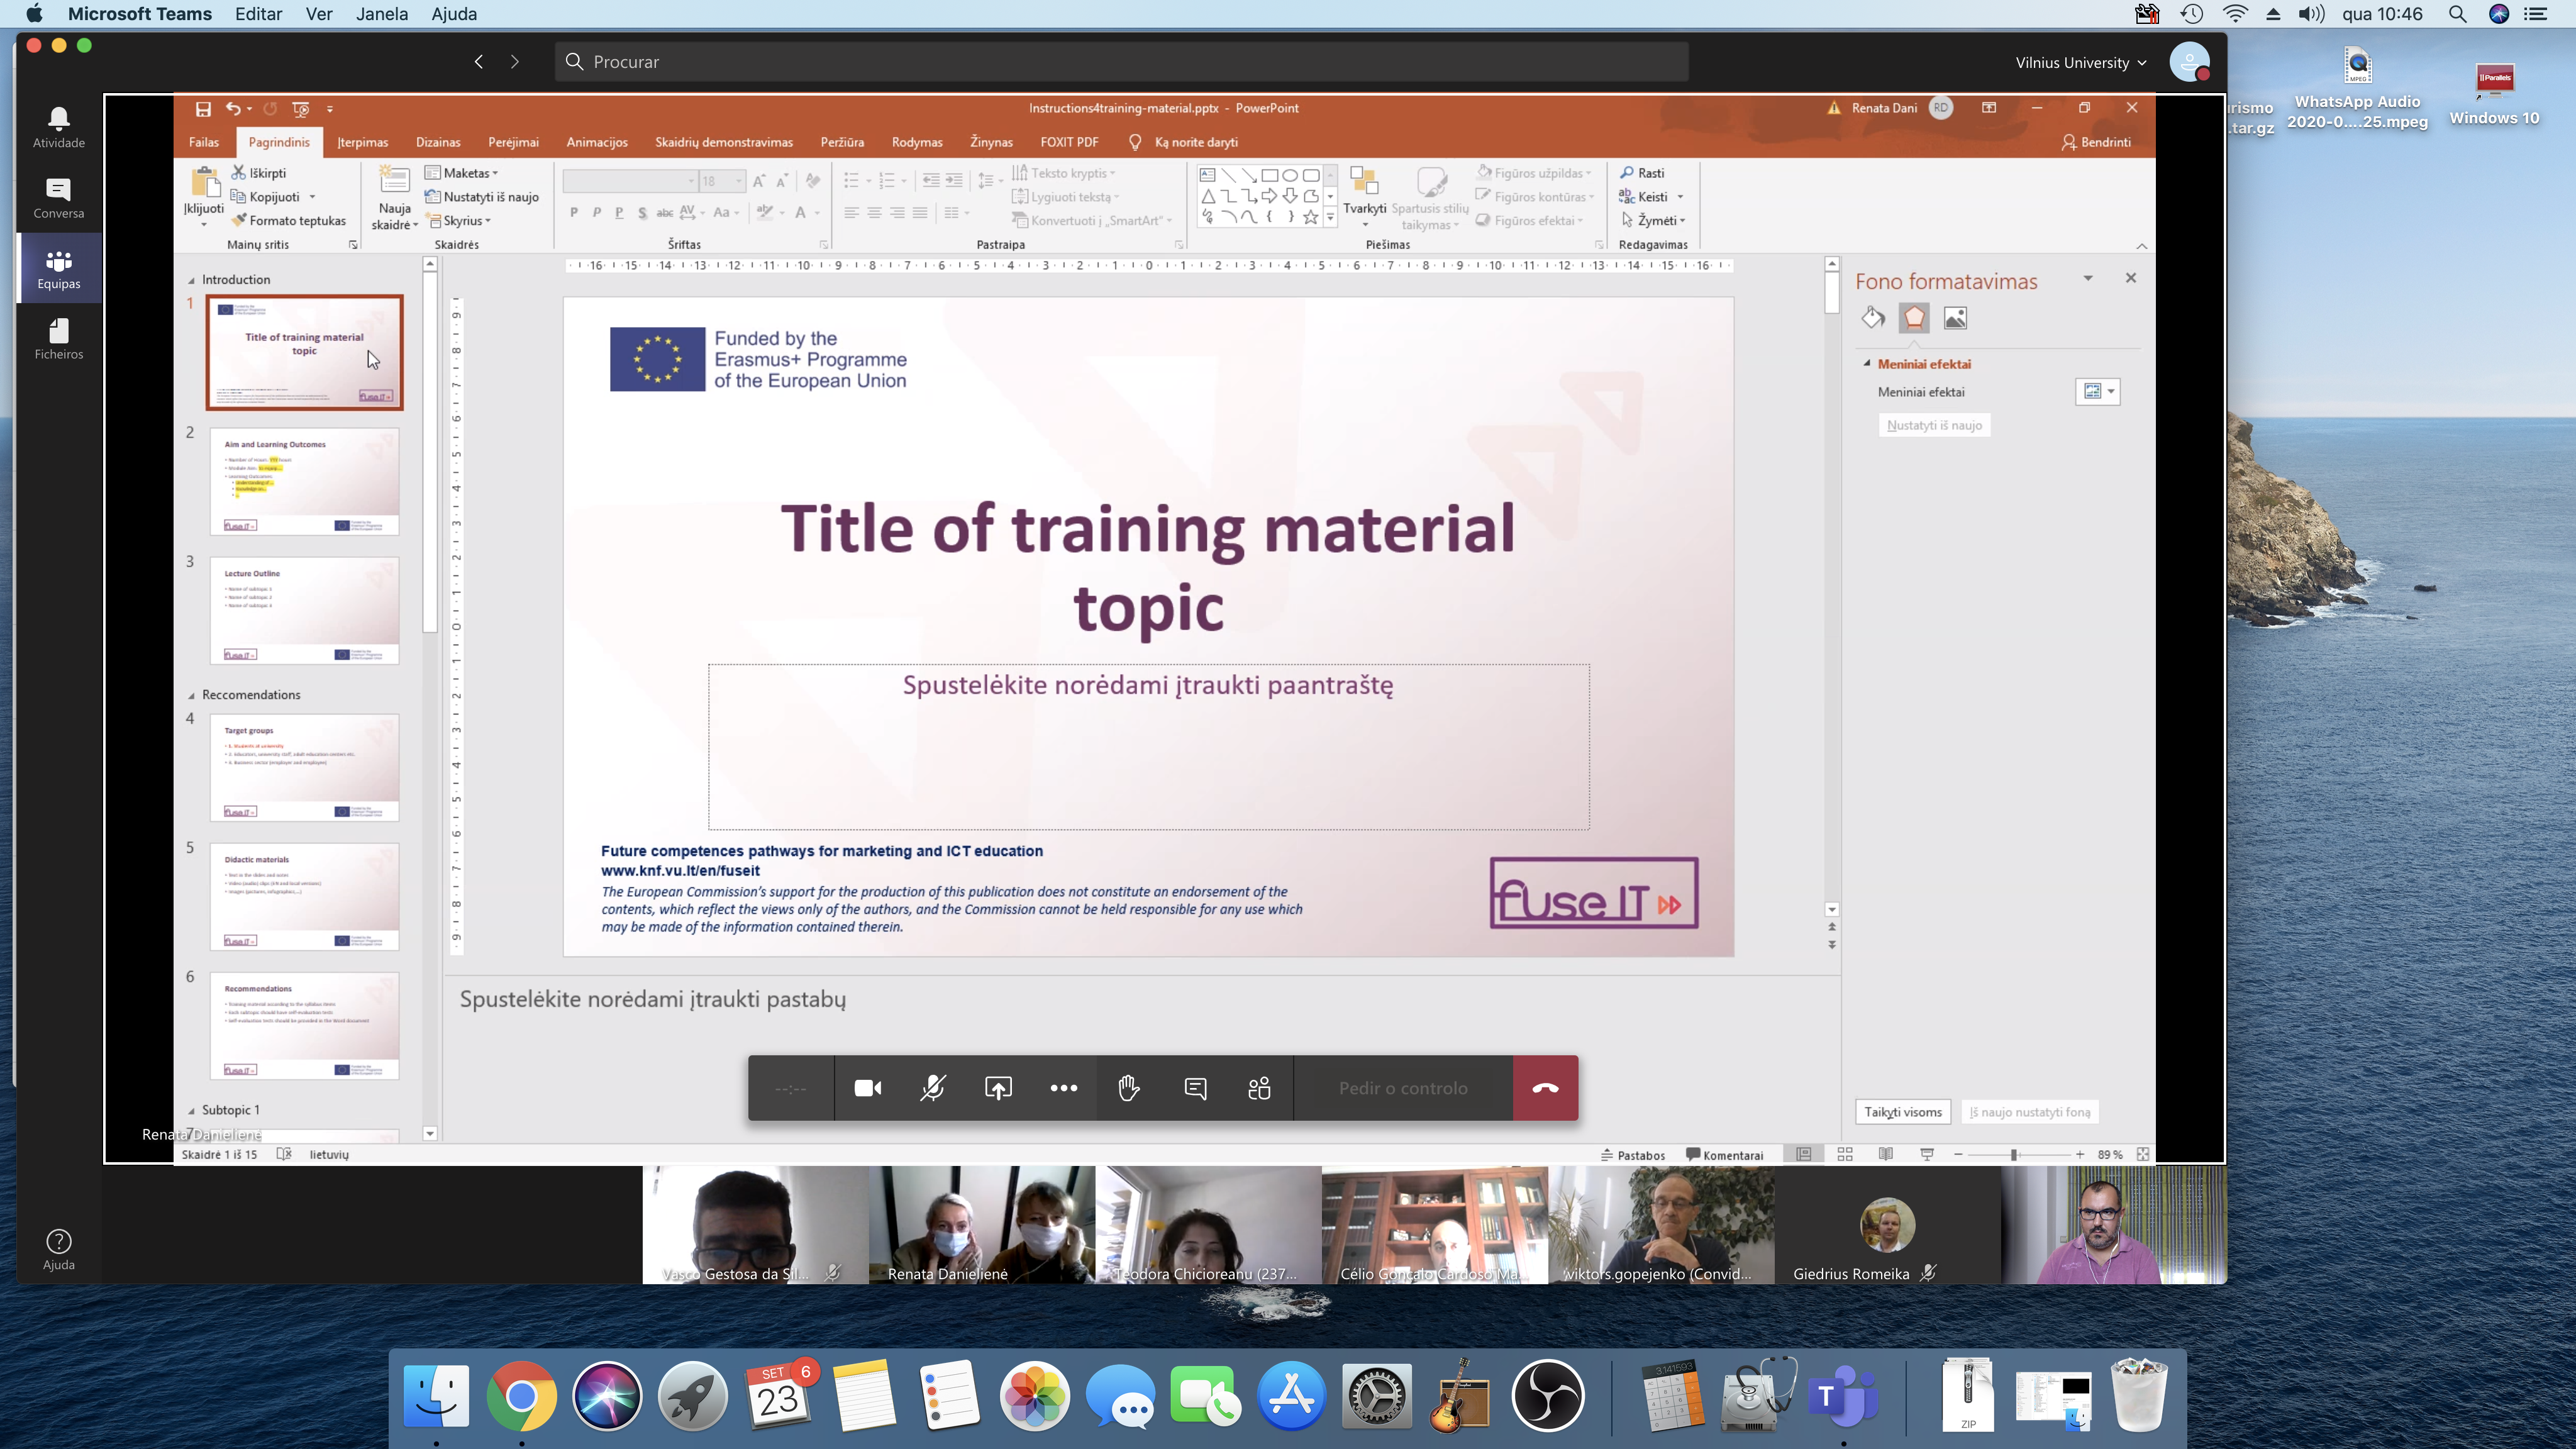Open the Meniniai efektai preset dropdown
This screenshot has width=2576, height=1449.
pyautogui.click(x=2097, y=392)
